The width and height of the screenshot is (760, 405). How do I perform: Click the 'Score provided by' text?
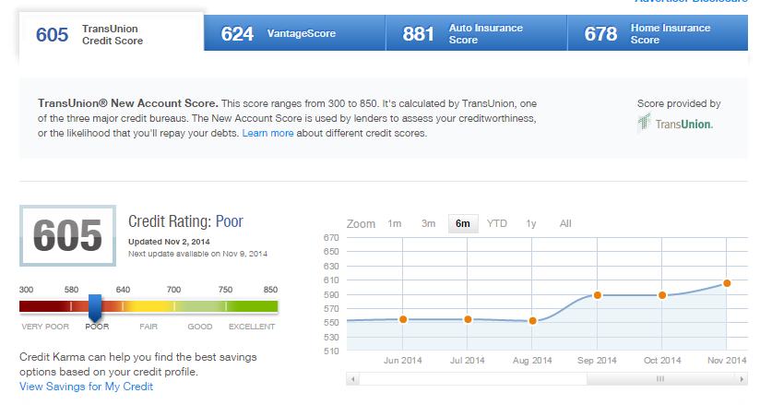tap(679, 103)
